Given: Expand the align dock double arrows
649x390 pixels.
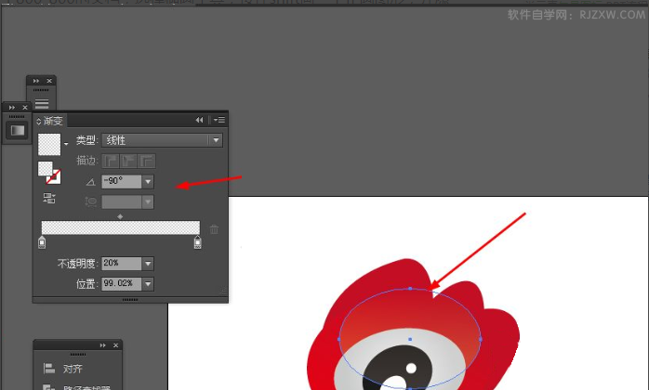Looking at the screenshot, I should 102,345.
